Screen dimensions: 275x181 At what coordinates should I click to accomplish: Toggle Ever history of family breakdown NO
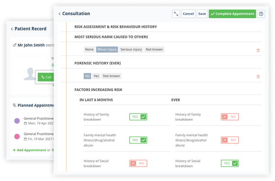[230, 117]
